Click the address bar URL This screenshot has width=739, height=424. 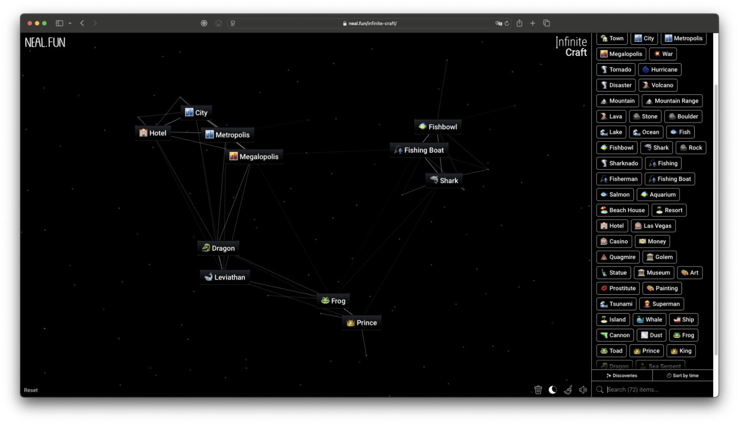(x=372, y=23)
